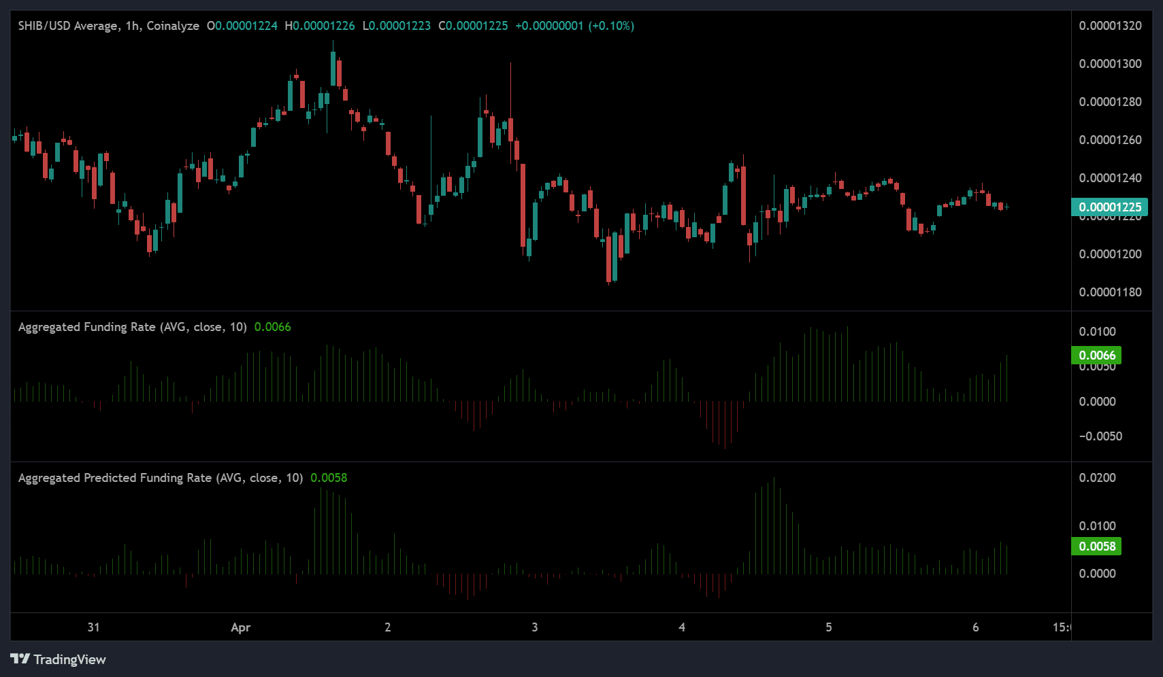Click the Aggregated Funding Rate indicator legend
The height and width of the screenshot is (677, 1163).
[x=132, y=327]
